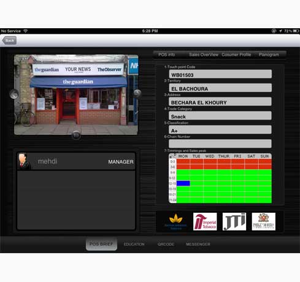Tap the storefront photo thumbnail
The height and width of the screenshot is (282, 300).
point(76,94)
